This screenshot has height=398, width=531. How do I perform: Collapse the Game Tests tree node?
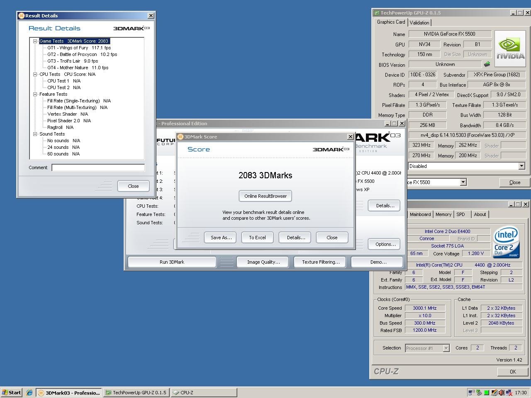click(35, 41)
